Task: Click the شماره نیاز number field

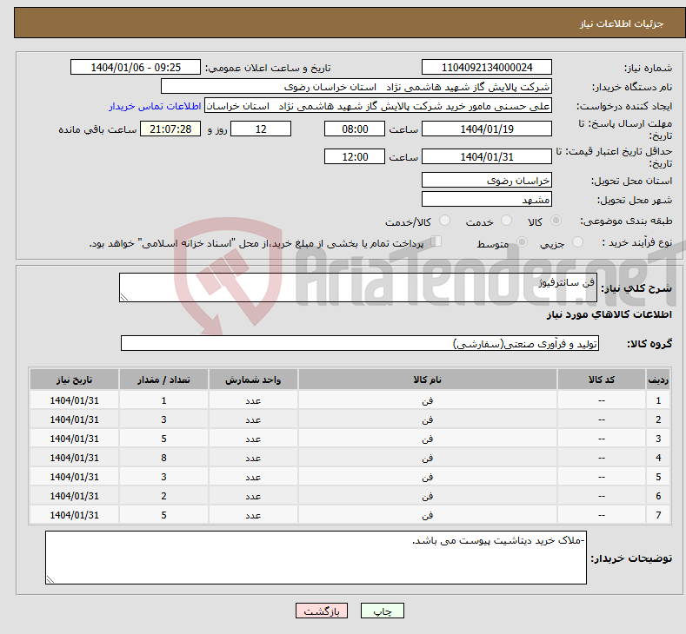Action: point(486,68)
